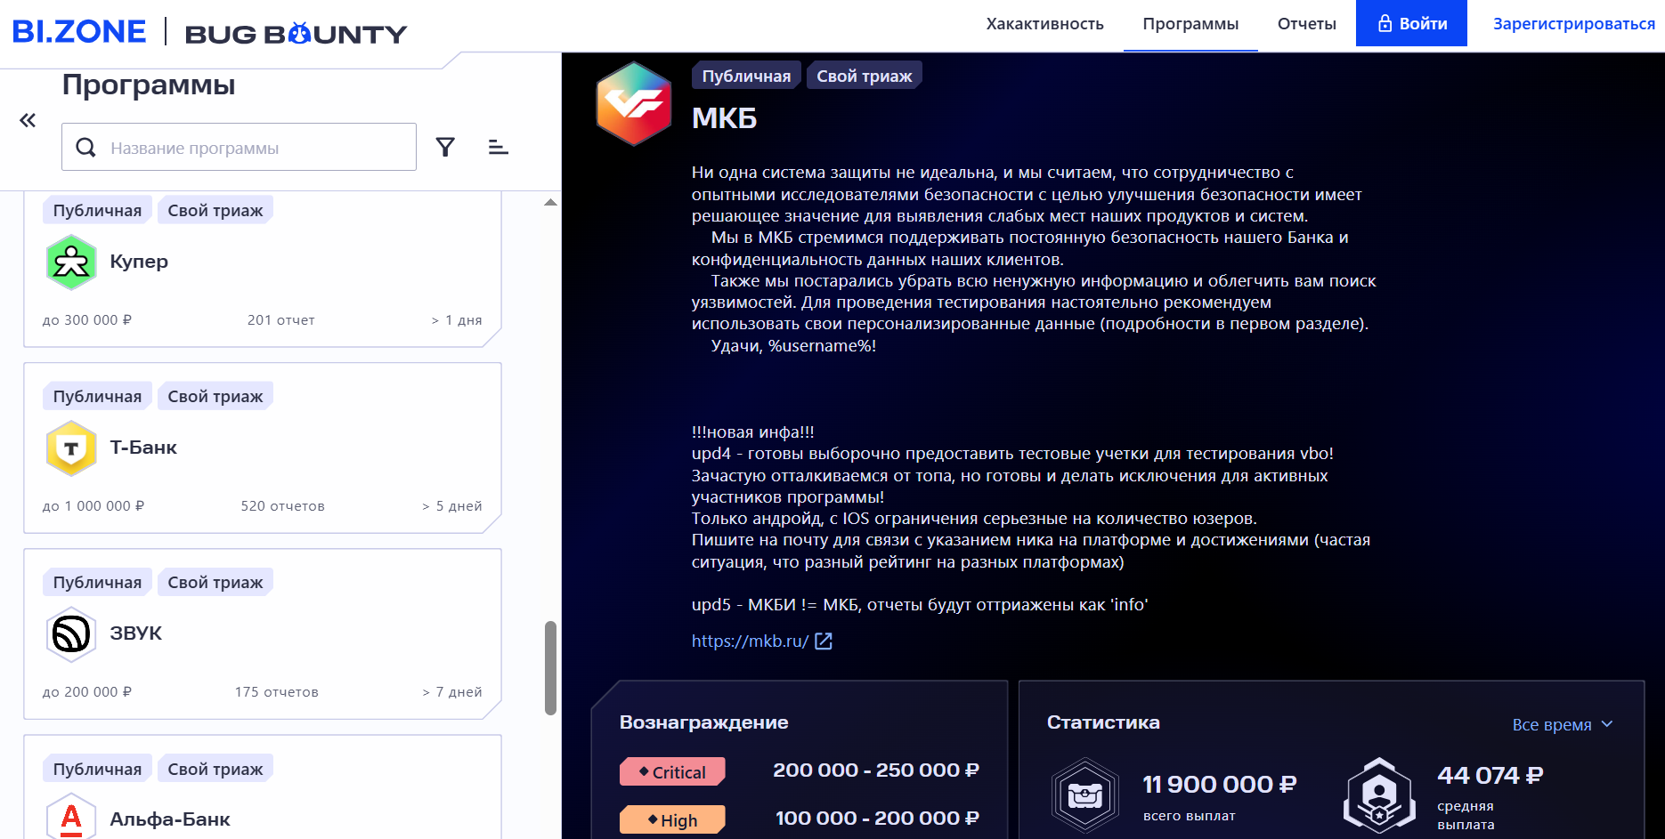Click the 175 отчетов count on ЗВУК
Screen dimensions: 1665x839
pos(277,692)
